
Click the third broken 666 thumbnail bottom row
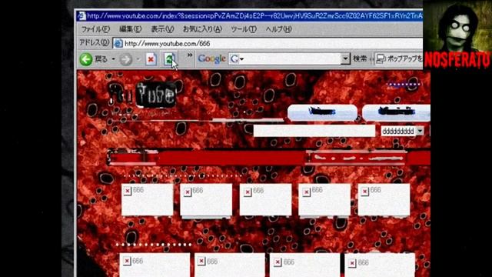click(304, 265)
